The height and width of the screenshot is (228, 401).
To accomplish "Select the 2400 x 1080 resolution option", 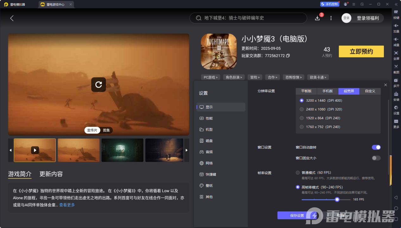I will pos(302,109).
